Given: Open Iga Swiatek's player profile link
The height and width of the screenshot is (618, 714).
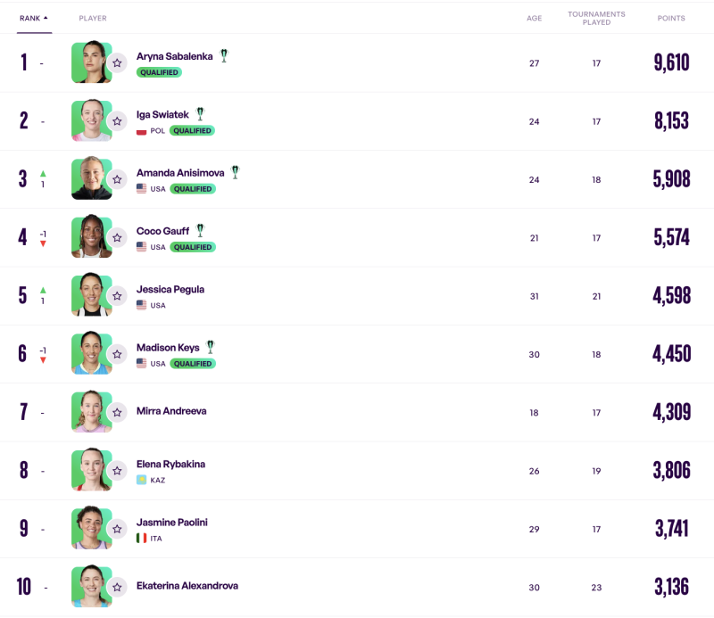Looking at the screenshot, I should pos(162,114).
